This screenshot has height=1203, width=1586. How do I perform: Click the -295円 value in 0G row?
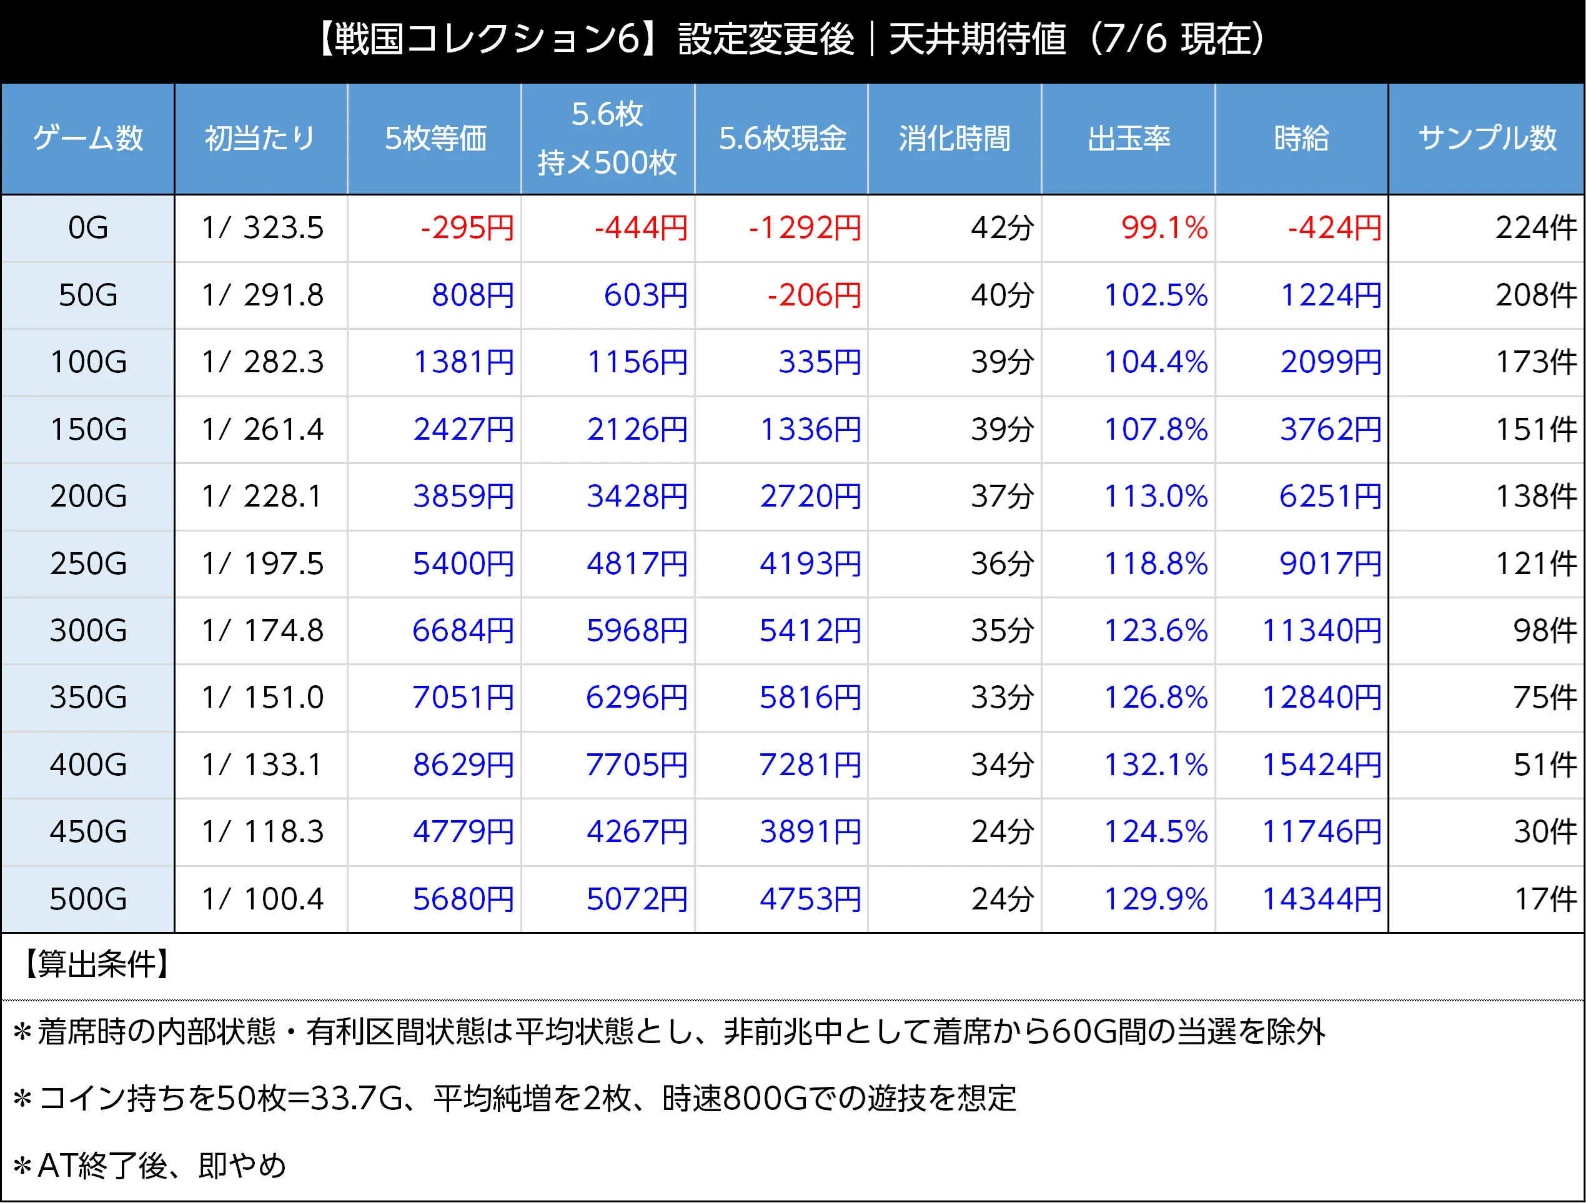[x=467, y=228]
